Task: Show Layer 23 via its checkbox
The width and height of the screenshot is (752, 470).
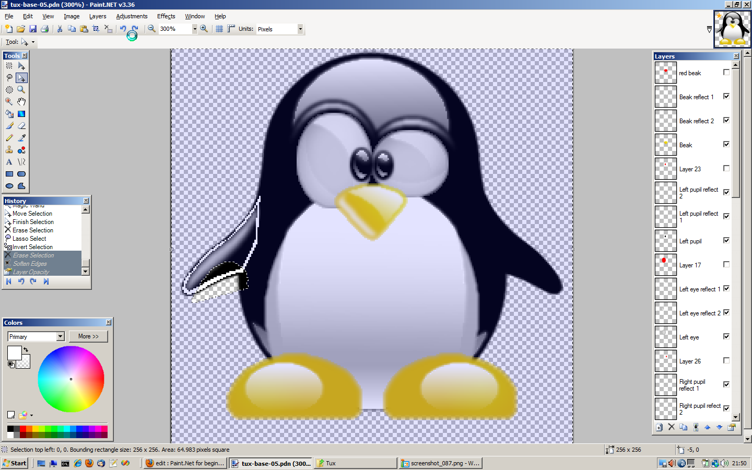Action: tap(726, 168)
